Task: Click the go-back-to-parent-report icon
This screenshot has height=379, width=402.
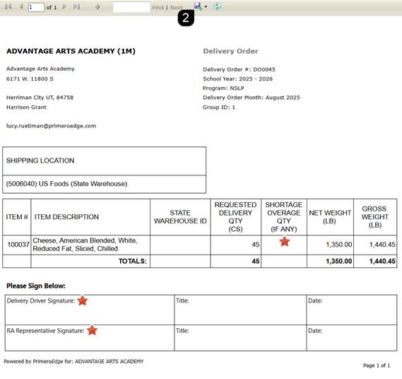Action: [97, 6]
